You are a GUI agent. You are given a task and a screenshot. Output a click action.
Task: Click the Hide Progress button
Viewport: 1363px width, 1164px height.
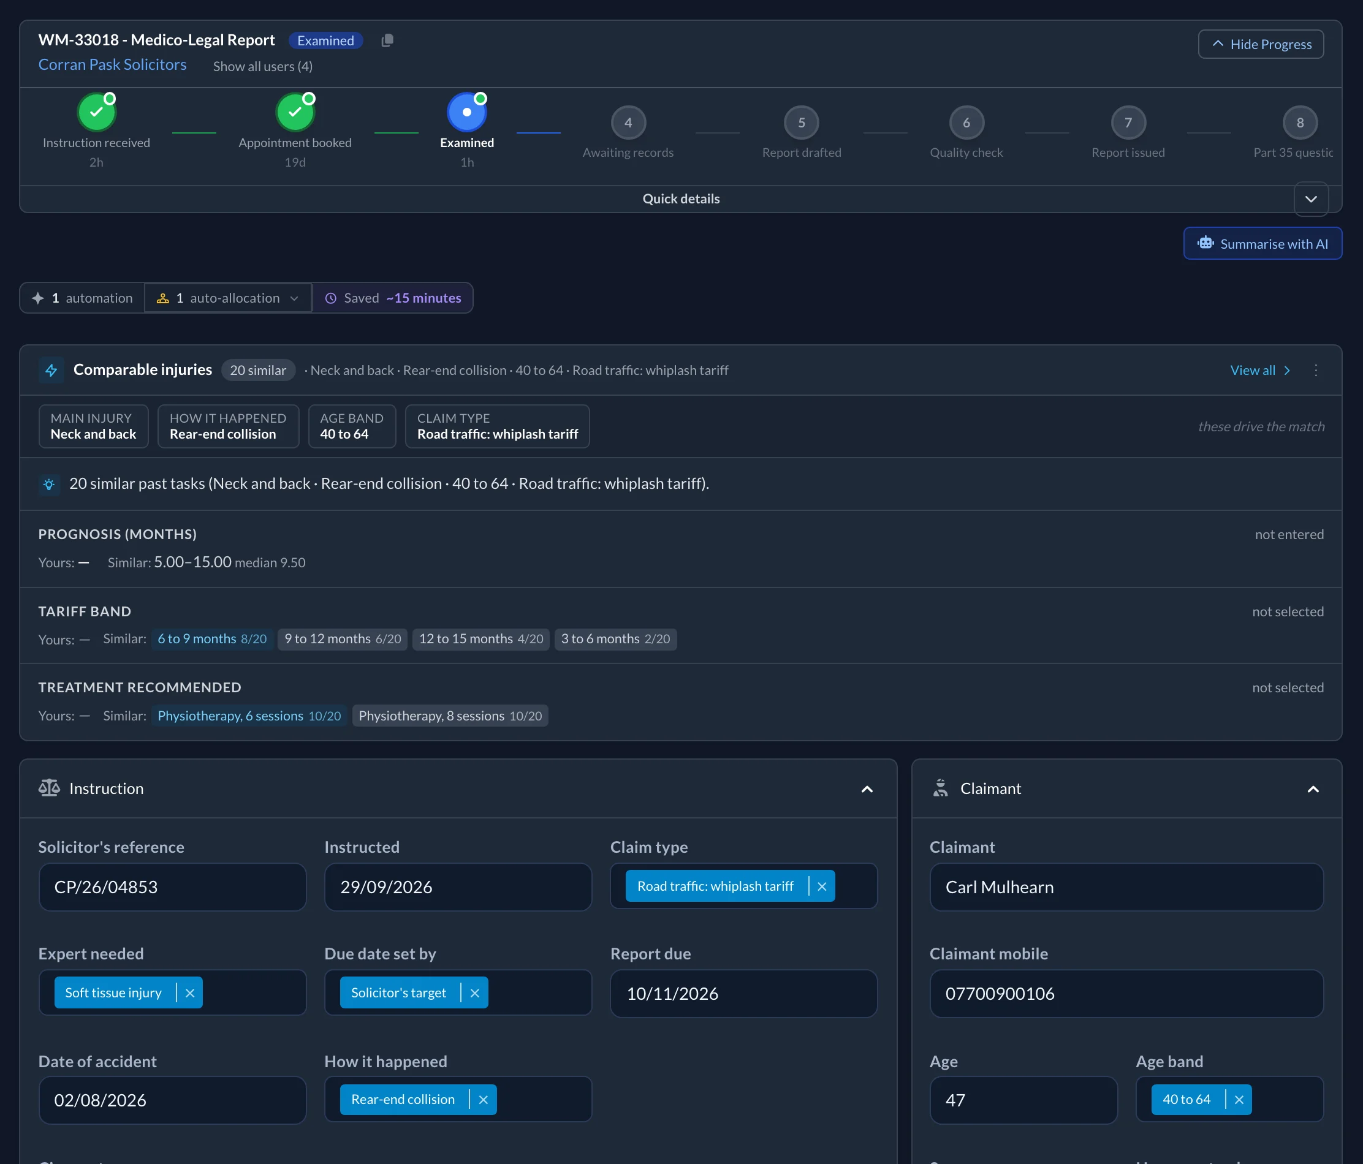tap(1261, 44)
